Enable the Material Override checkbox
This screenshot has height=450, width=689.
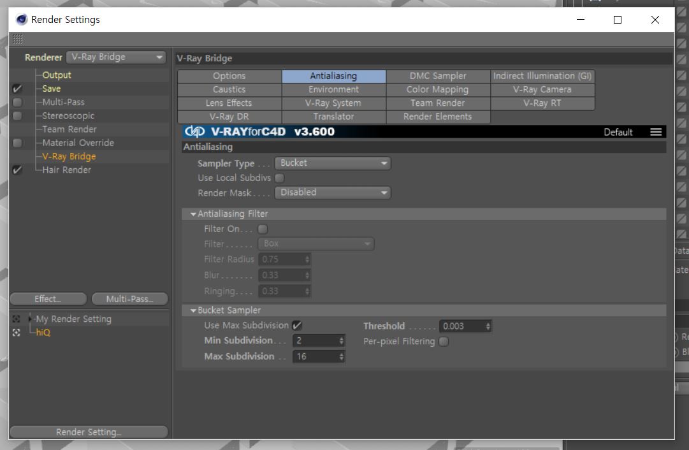17,143
